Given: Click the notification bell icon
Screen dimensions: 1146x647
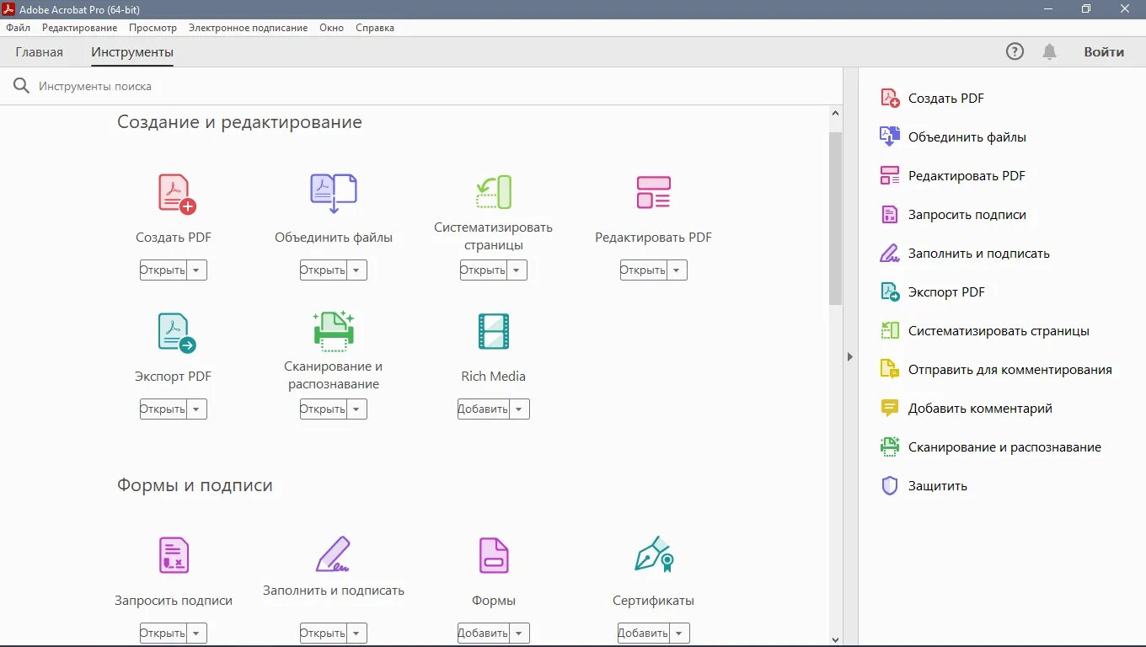Looking at the screenshot, I should click(1049, 51).
